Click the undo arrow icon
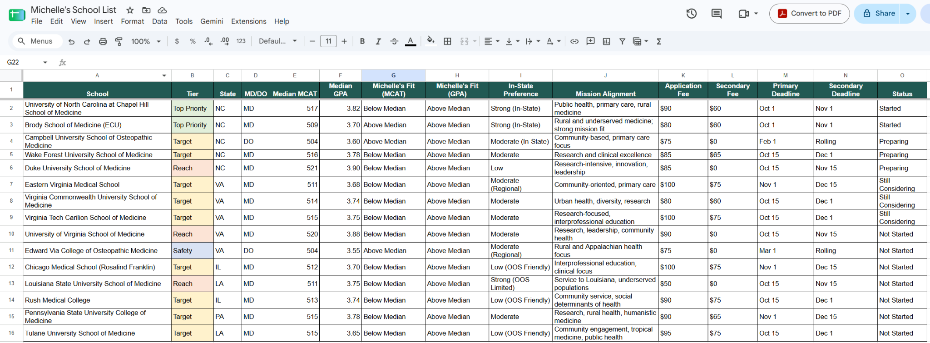This screenshot has height=343, width=930. coord(71,41)
